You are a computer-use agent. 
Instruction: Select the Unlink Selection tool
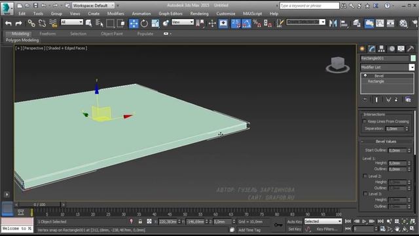42,24
